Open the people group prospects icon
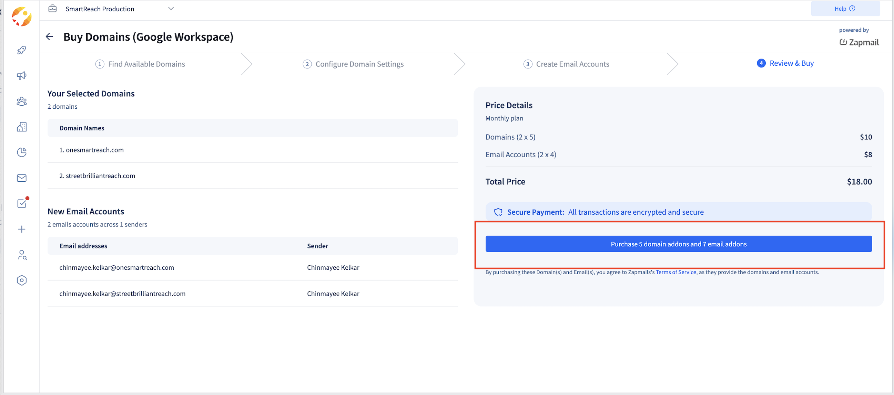894x395 pixels. [x=21, y=101]
